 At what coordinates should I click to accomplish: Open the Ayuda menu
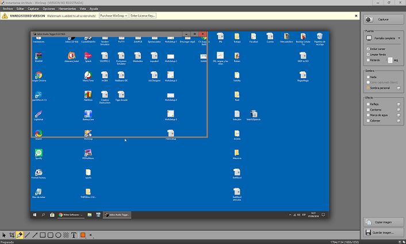94,9
